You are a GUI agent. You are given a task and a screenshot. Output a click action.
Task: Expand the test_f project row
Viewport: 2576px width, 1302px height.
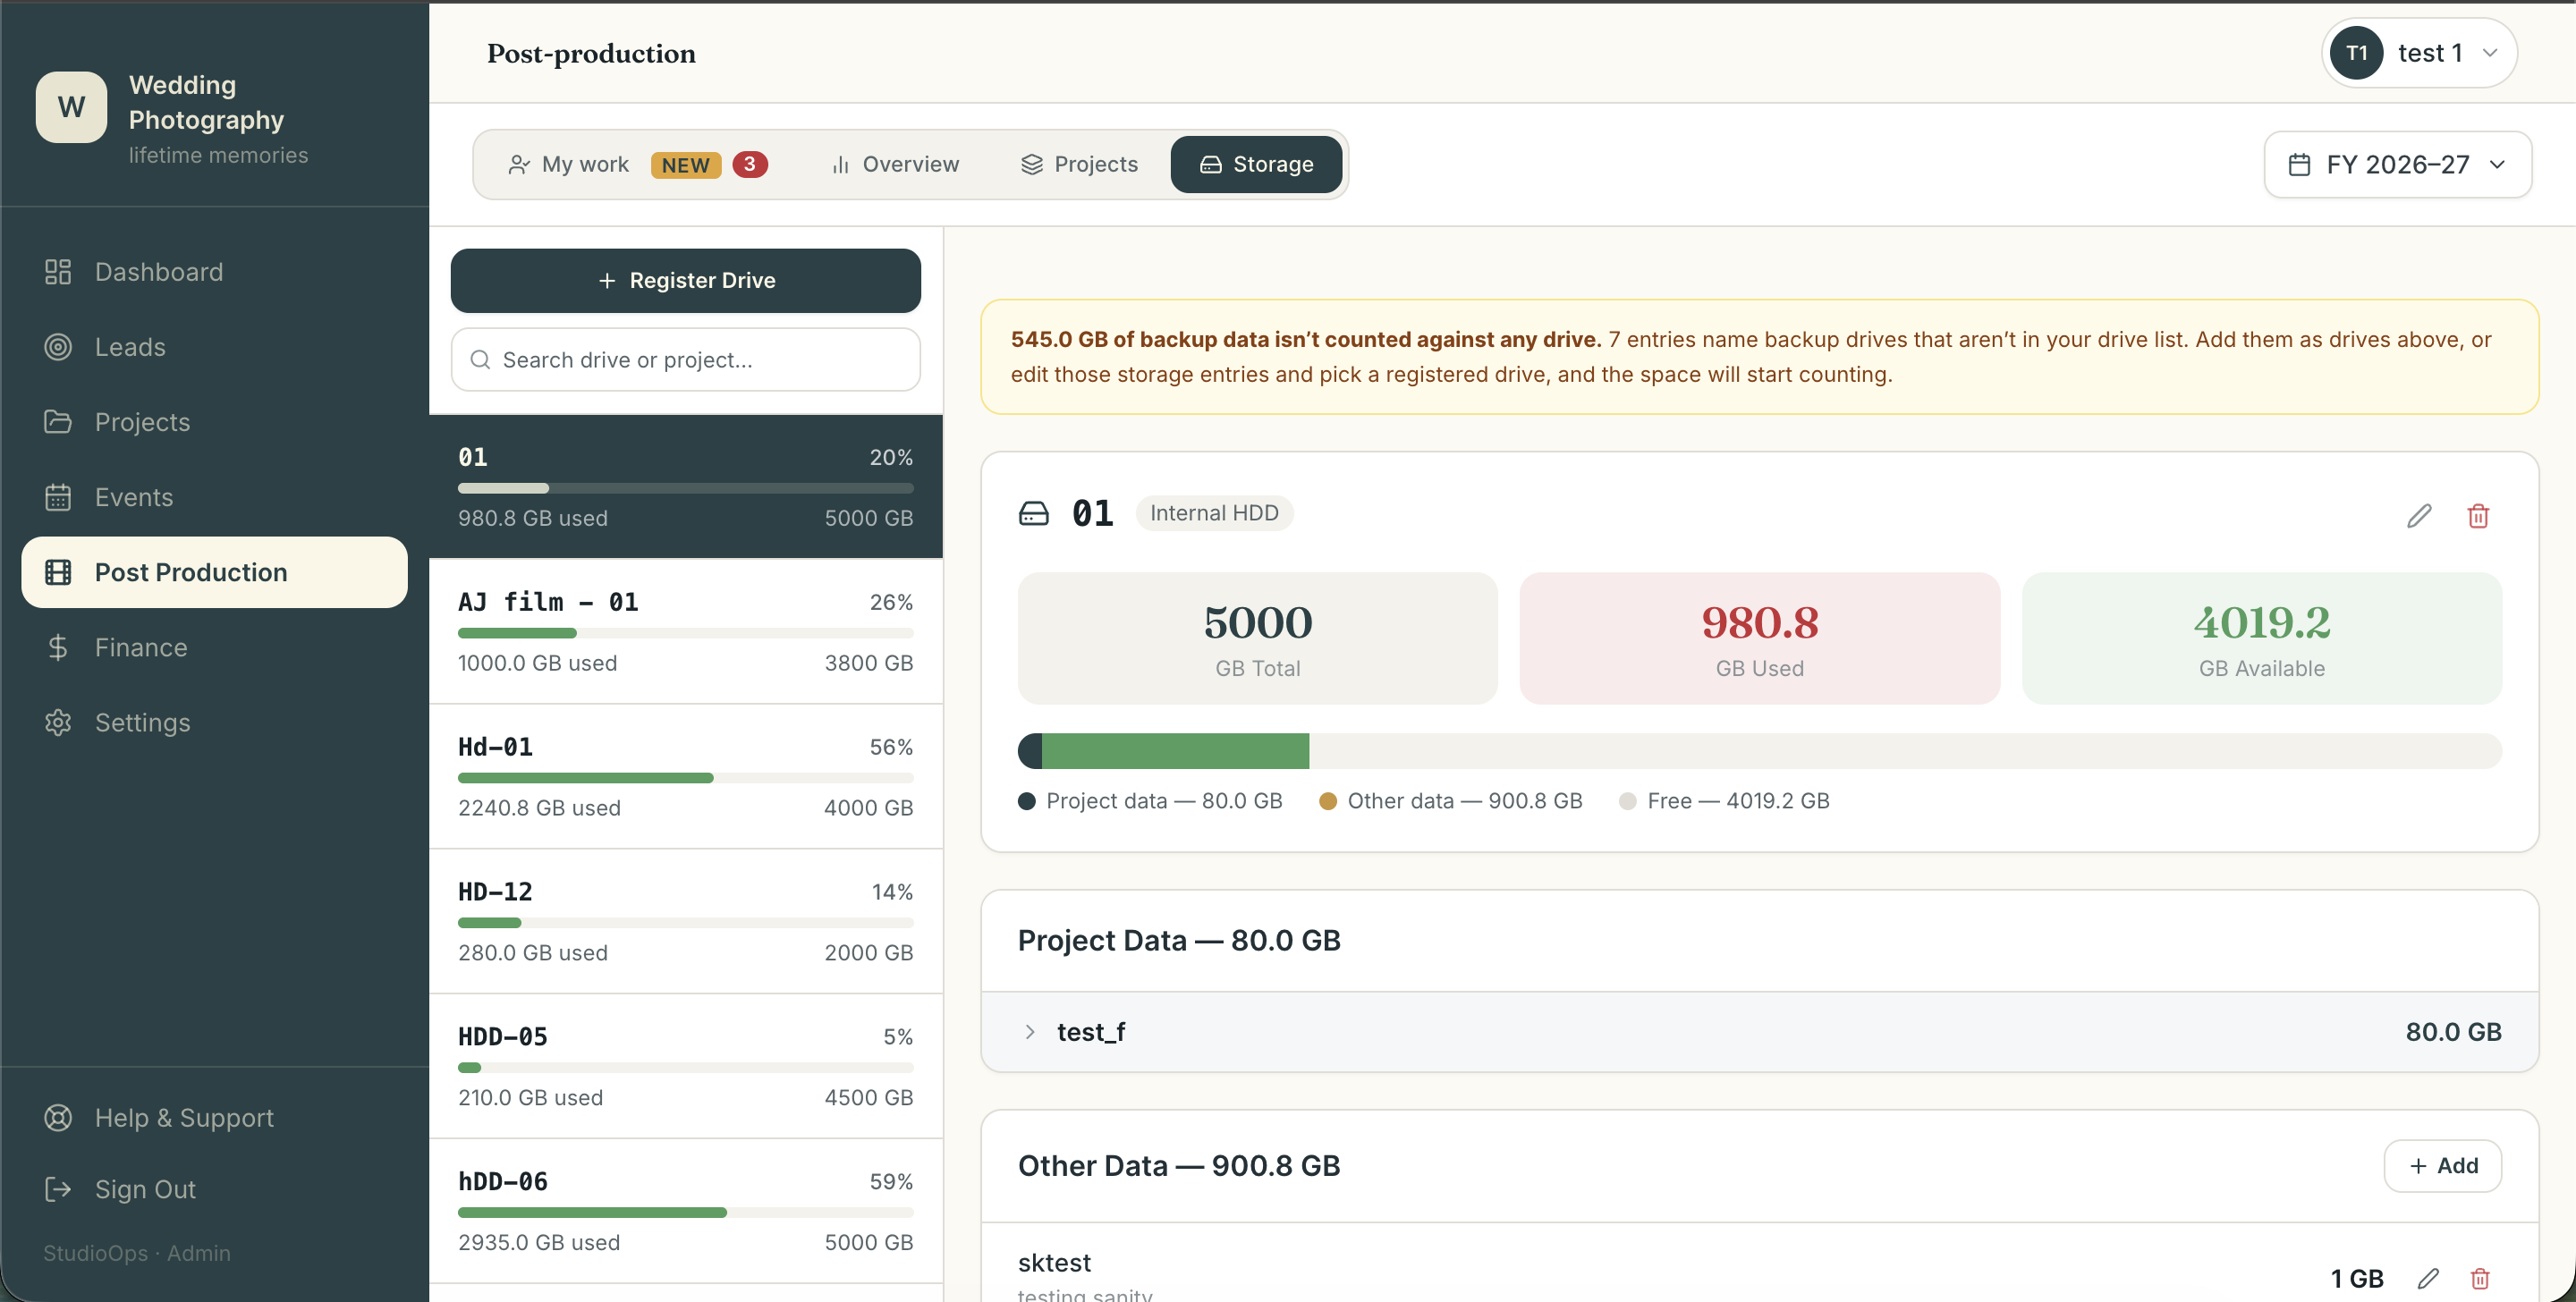point(1759,1032)
